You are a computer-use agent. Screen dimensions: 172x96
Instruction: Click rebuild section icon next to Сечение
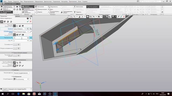[x=28, y=29]
